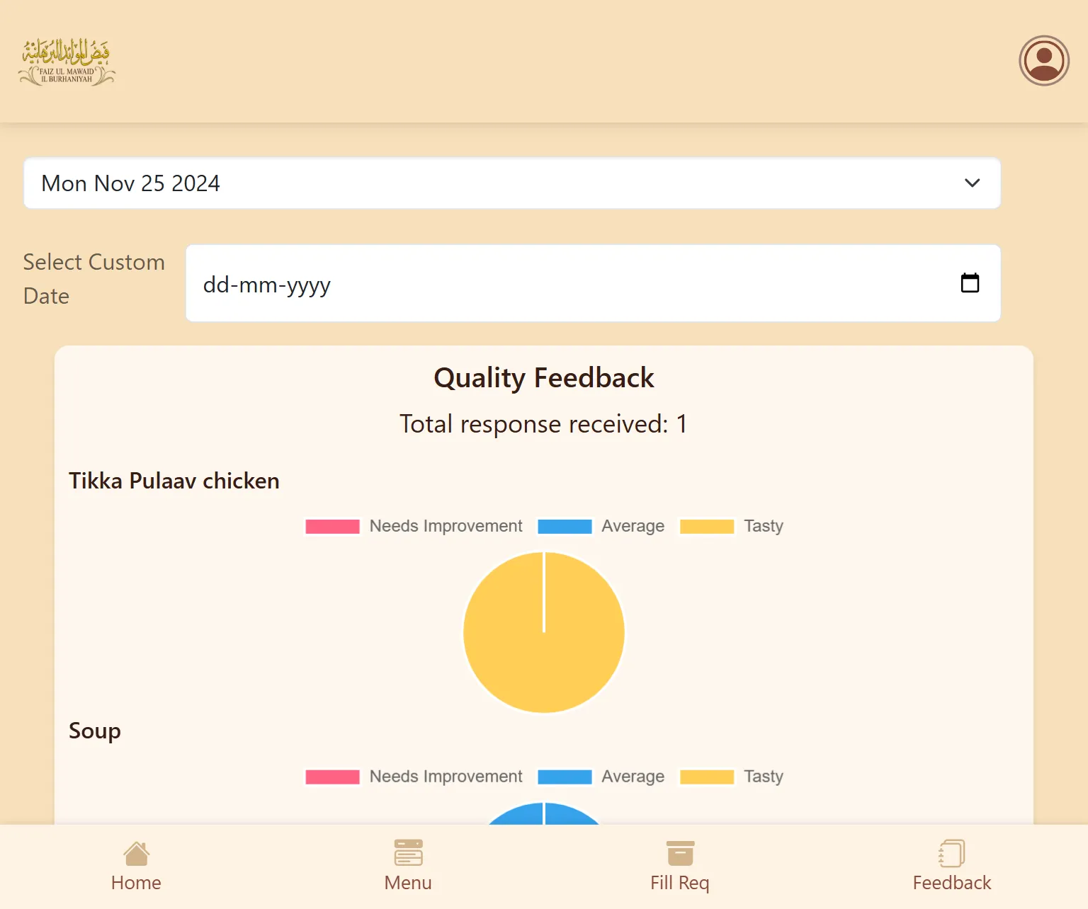Click the Home house icon
The image size is (1088, 909).
[136, 854]
